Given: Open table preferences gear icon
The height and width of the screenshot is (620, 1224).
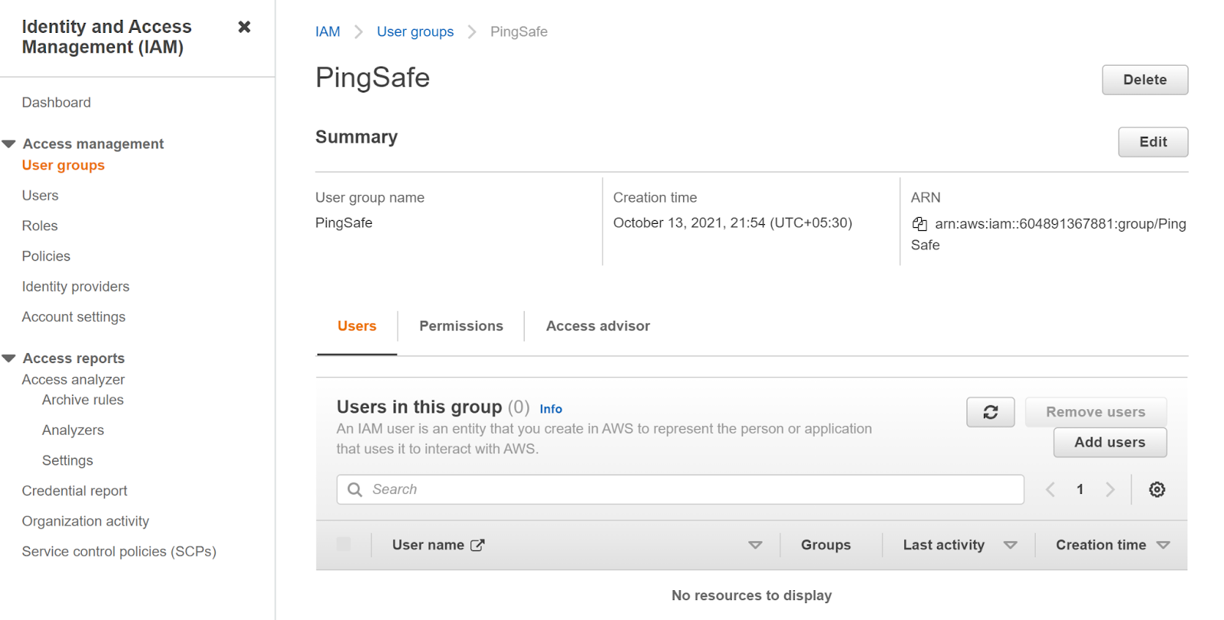Looking at the screenshot, I should pos(1157,489).
